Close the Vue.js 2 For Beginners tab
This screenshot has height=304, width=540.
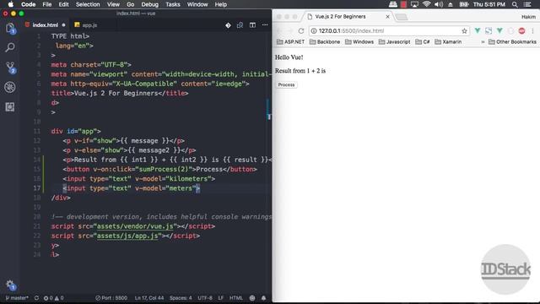click(x=387, y=17)
